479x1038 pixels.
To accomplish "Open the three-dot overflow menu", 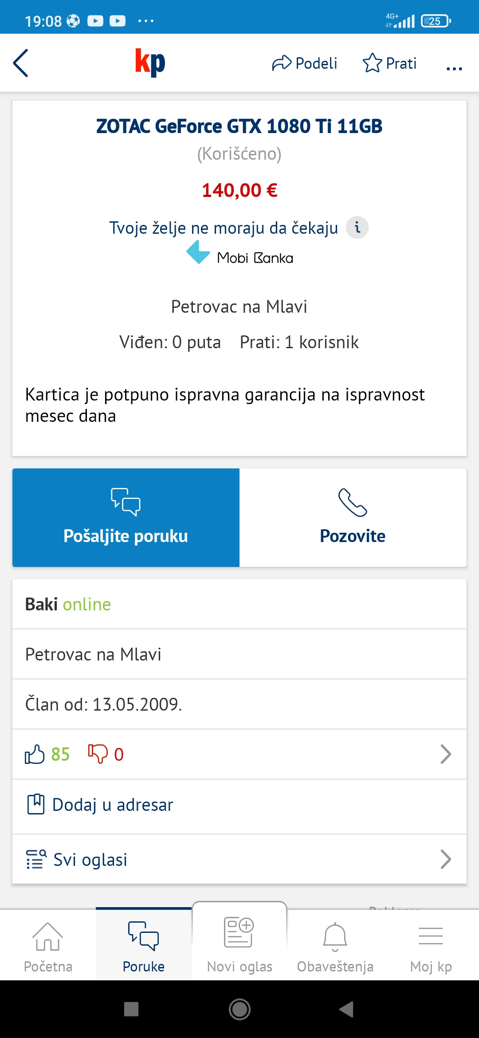I will click(454, 68).
